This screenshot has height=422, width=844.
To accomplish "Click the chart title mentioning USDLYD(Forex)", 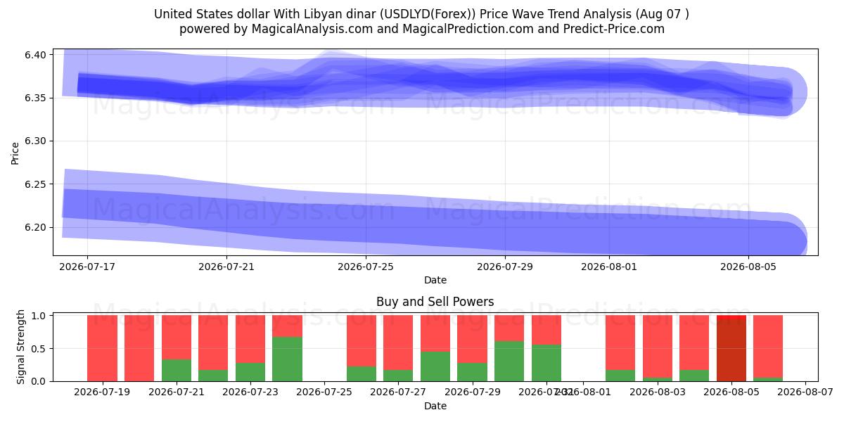I will 422,14.
